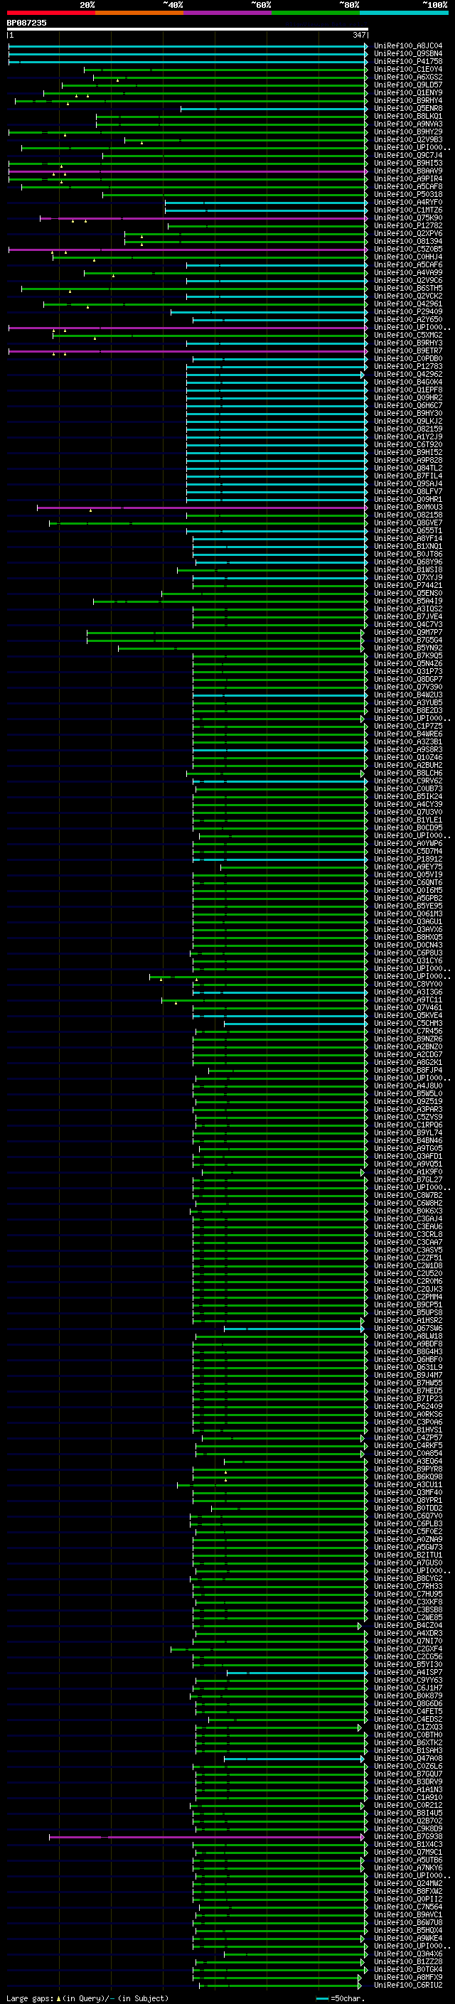The height and width of the screenshot is (2004, 455).
Task: Select the UniRef100_P12782 label
Action: [x=408, y=225]
